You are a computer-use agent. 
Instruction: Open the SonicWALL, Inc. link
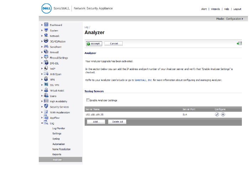pyautogui.click(x=143, y=80)
